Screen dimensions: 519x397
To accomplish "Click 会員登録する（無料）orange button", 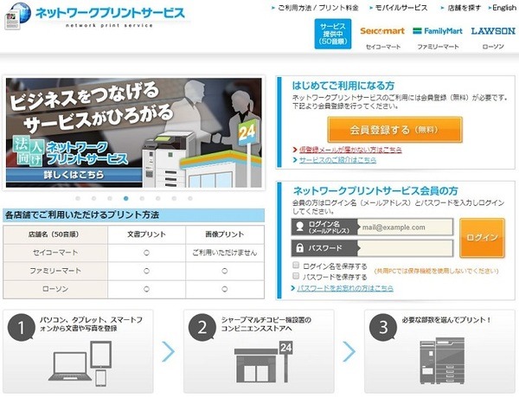I will pyautogui.click(x=394, y=130).
